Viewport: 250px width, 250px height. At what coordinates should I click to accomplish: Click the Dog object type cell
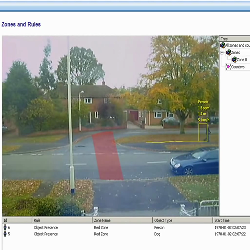point(157,234)
